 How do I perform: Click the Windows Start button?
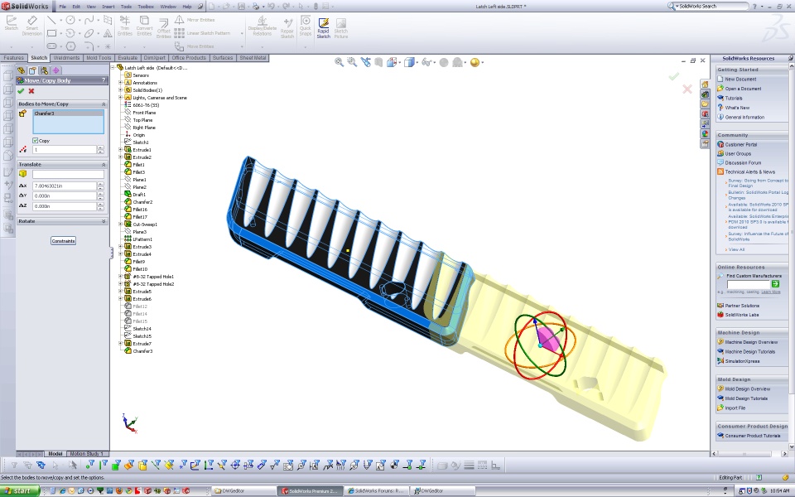(x=20, y=491)
